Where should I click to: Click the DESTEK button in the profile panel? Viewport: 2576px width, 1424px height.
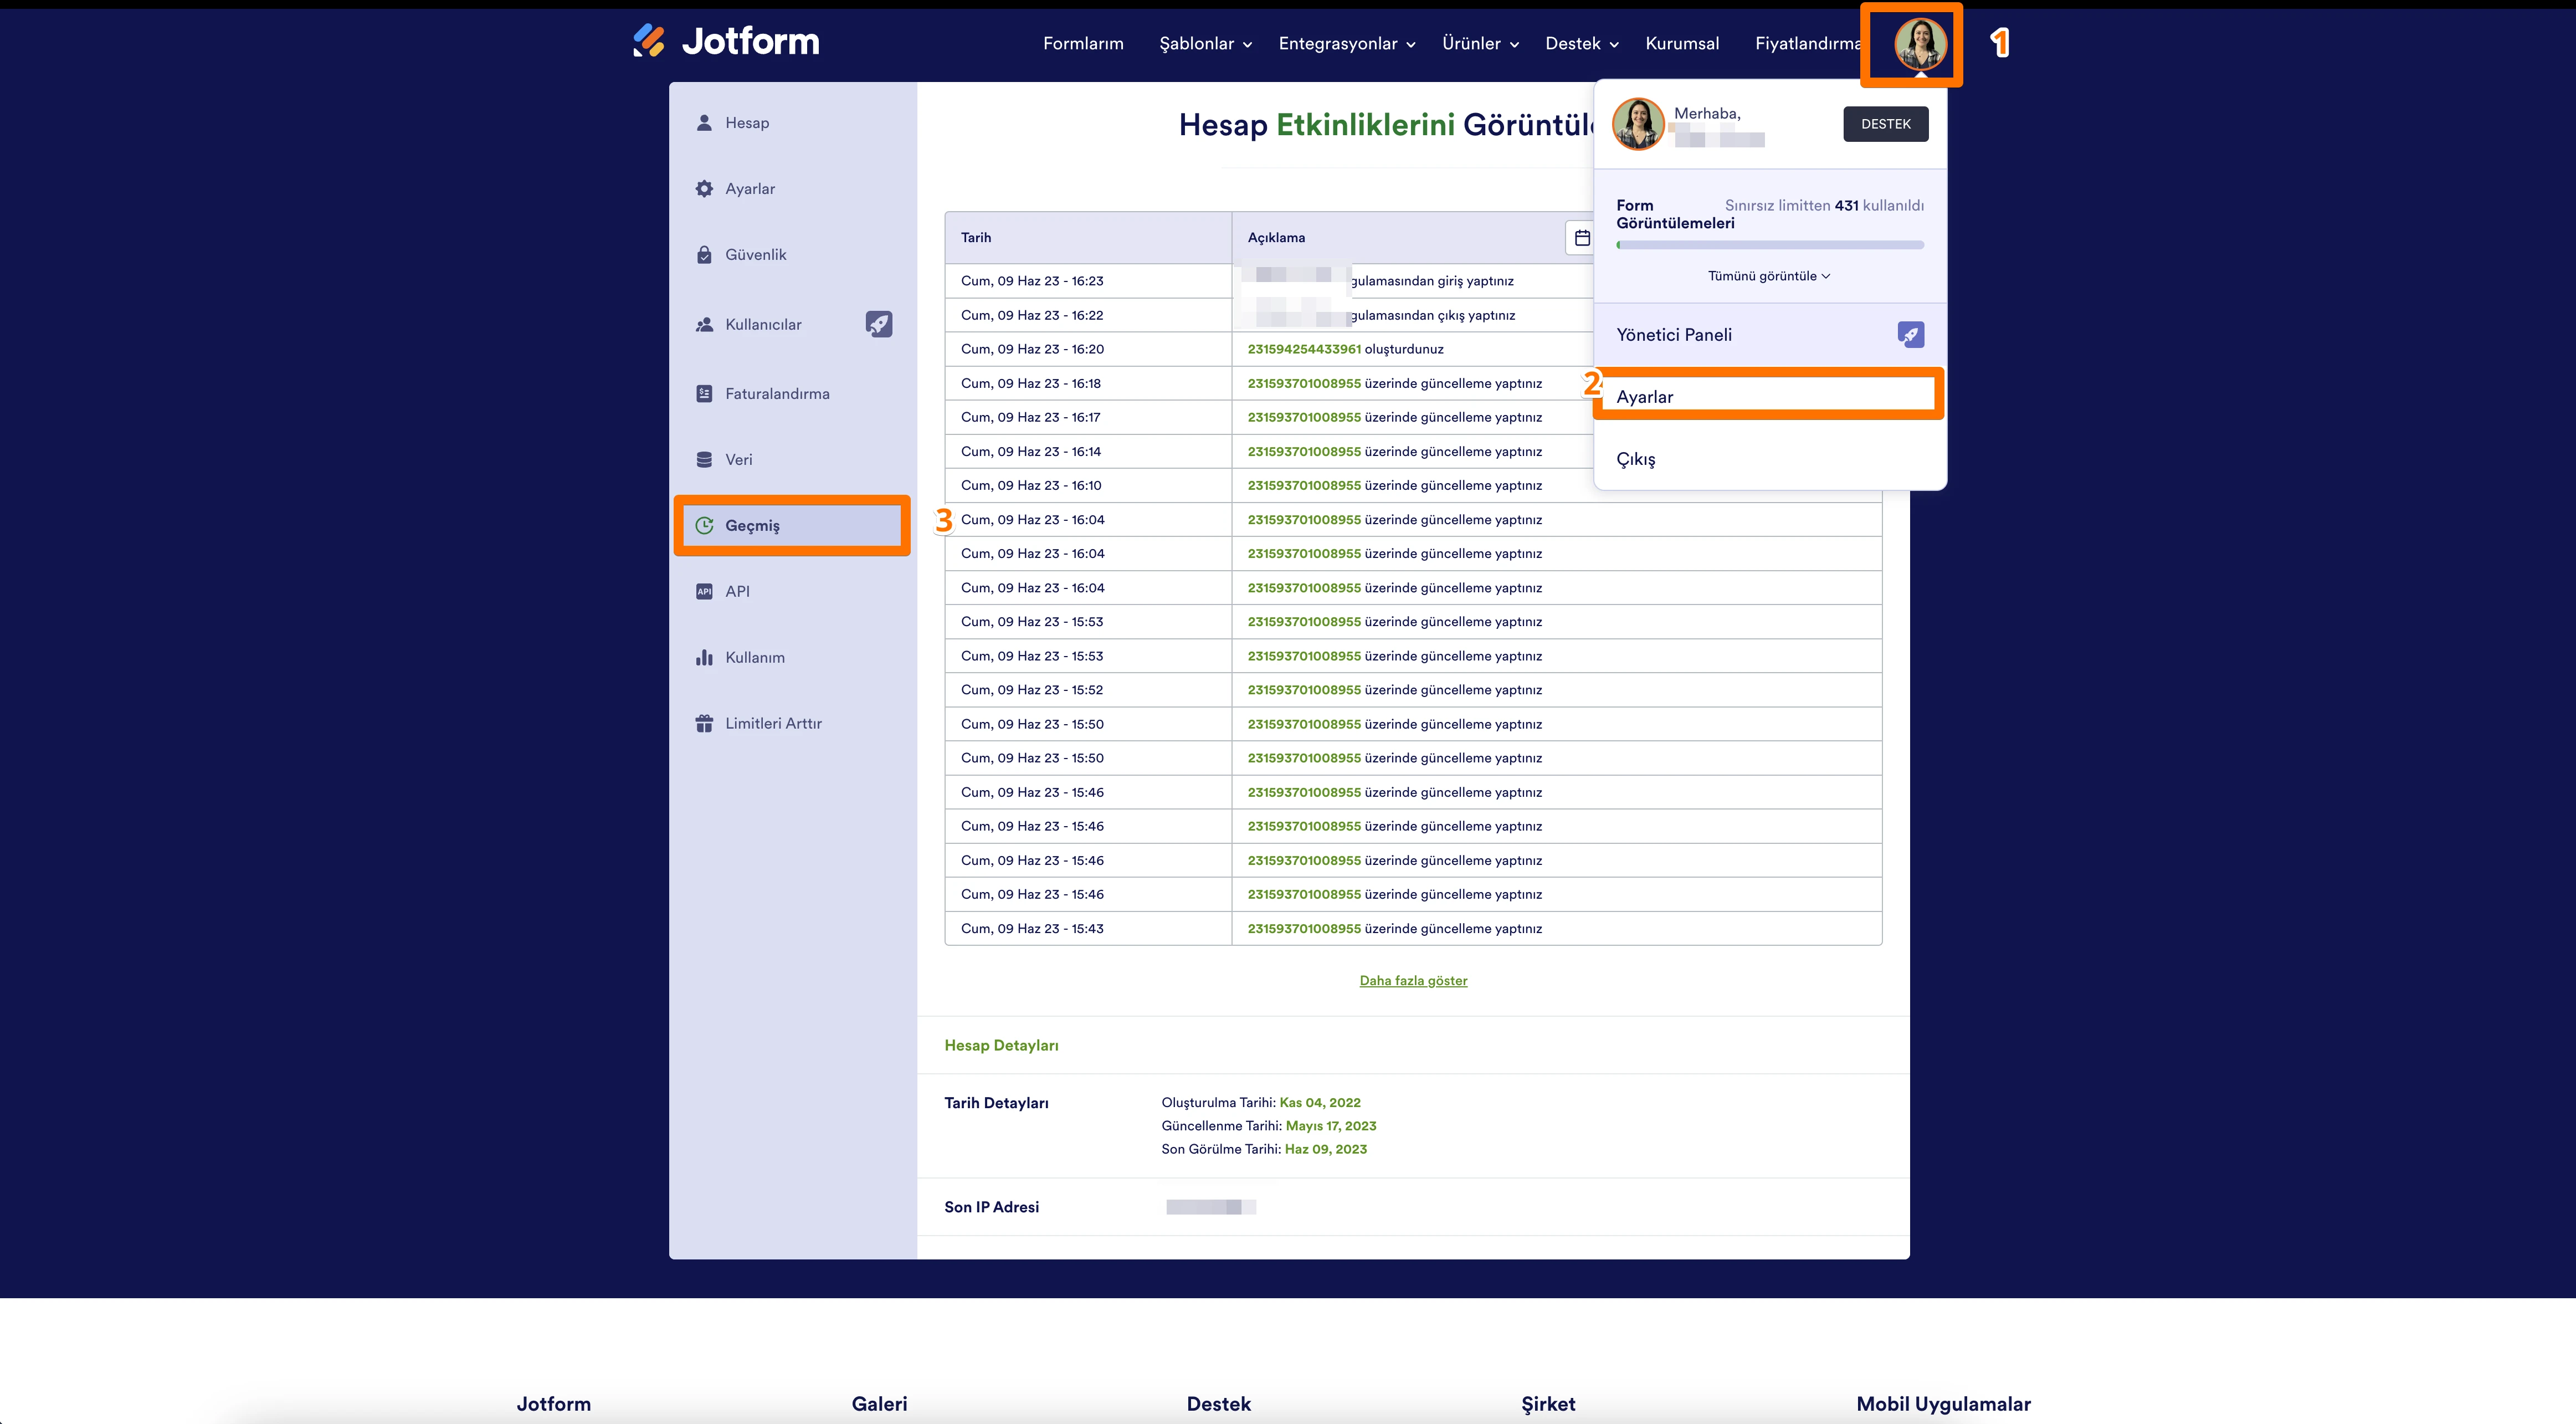tap(1886, 123)
